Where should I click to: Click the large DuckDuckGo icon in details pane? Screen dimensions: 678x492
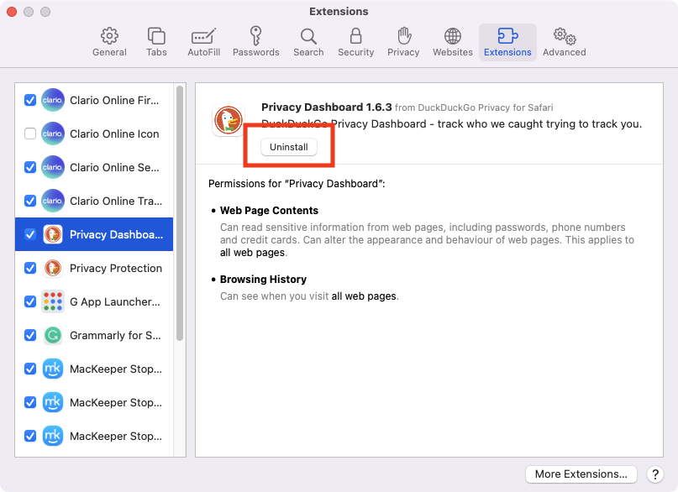pos(229,120)
